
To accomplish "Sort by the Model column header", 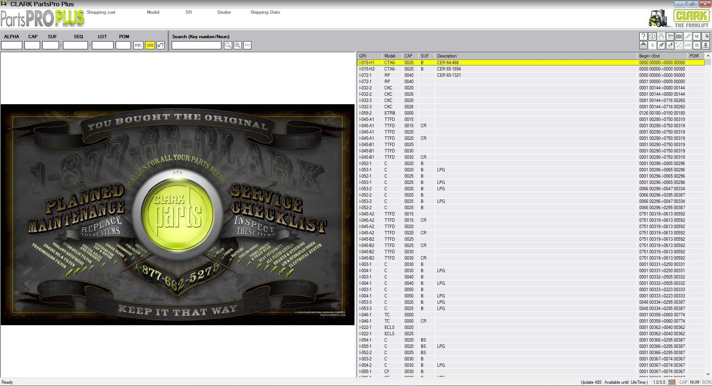I will coord(392,56).
